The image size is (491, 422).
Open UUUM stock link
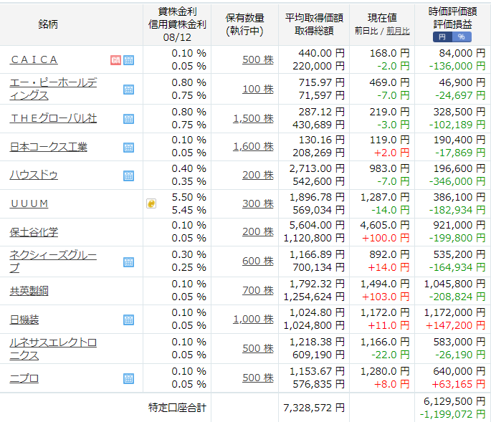click(x=29, y=203)
